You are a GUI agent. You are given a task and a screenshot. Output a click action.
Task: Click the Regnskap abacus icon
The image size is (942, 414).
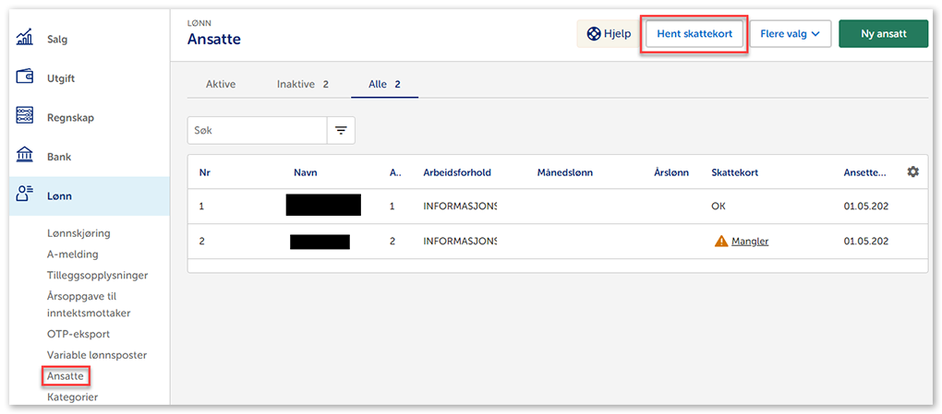tap(25, 117)
